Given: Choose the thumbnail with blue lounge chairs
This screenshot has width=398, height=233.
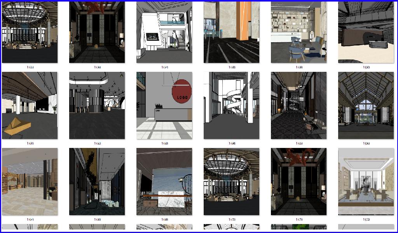Looking at the screenshot, I should pos(298,32).
